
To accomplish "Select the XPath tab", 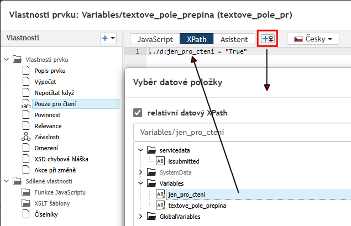I will pyautogui.click(x=197, y=39).
